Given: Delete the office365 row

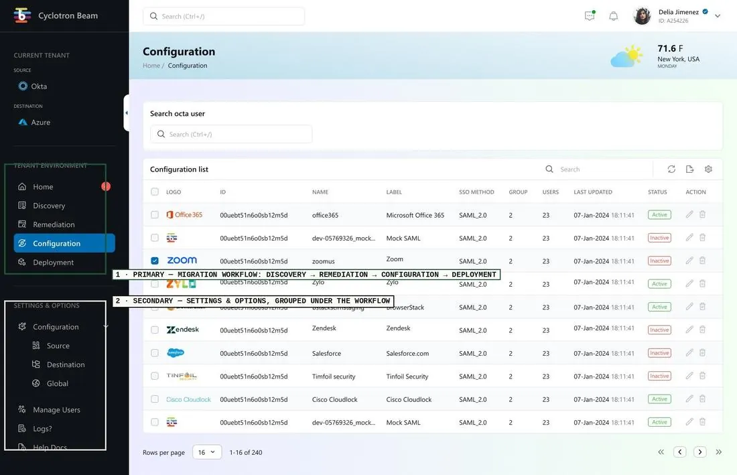Looking at the screenshot, I should point(702,214).
